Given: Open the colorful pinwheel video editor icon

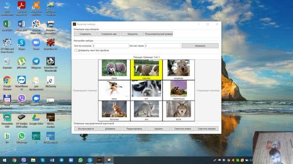Looking at the screenshot, I should point(36,27).
